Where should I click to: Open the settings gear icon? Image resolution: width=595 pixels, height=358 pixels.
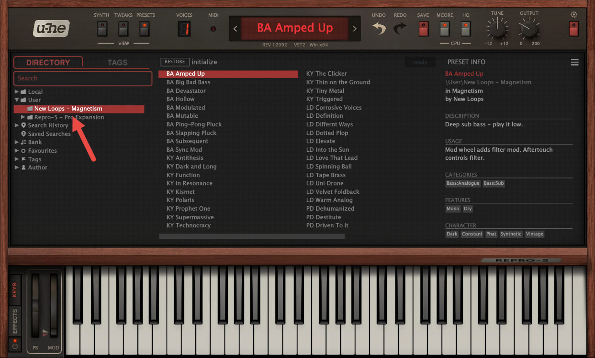click(x=574, y=15)
